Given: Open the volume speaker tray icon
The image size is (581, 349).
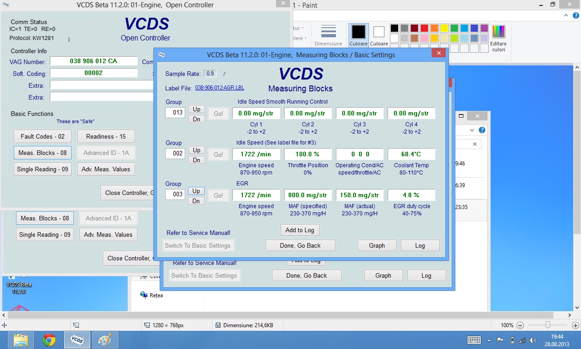Looking at the screenshot, I should tap(532, 340).
